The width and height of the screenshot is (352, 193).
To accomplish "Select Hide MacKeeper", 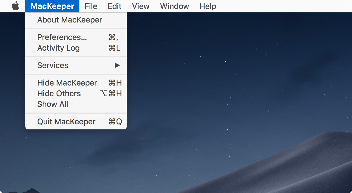I will 76,83.
